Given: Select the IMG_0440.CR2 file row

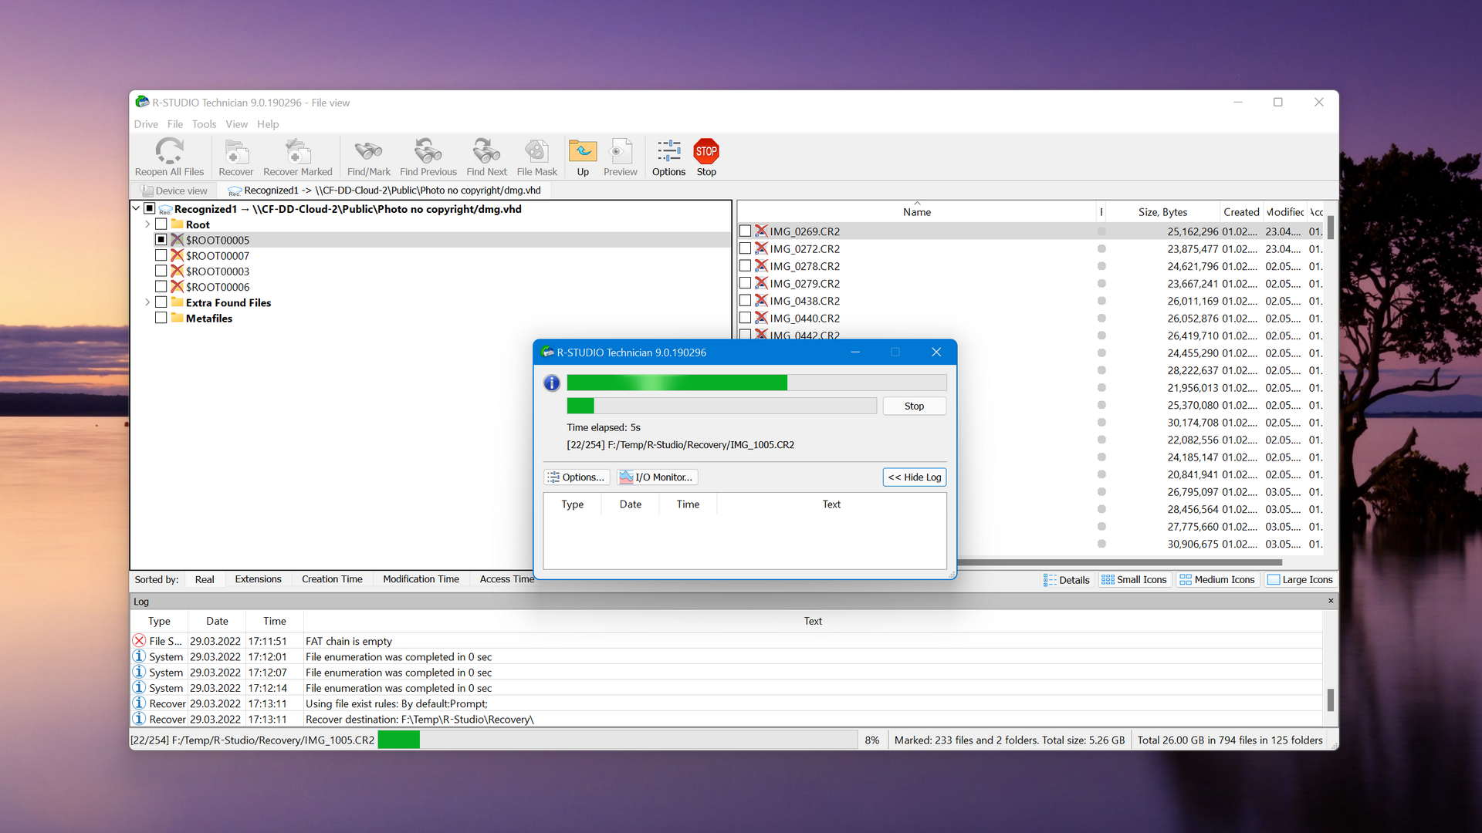Looking at the screenshot, I should tap(1030, 318).
